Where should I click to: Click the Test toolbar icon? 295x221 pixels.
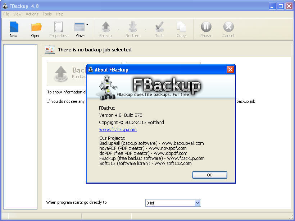click(x=159, y=27)
